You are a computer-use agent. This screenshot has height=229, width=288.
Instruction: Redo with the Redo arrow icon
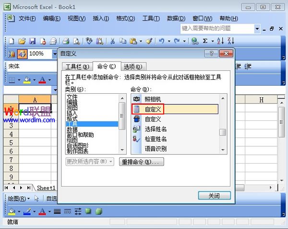pos(177,41)
